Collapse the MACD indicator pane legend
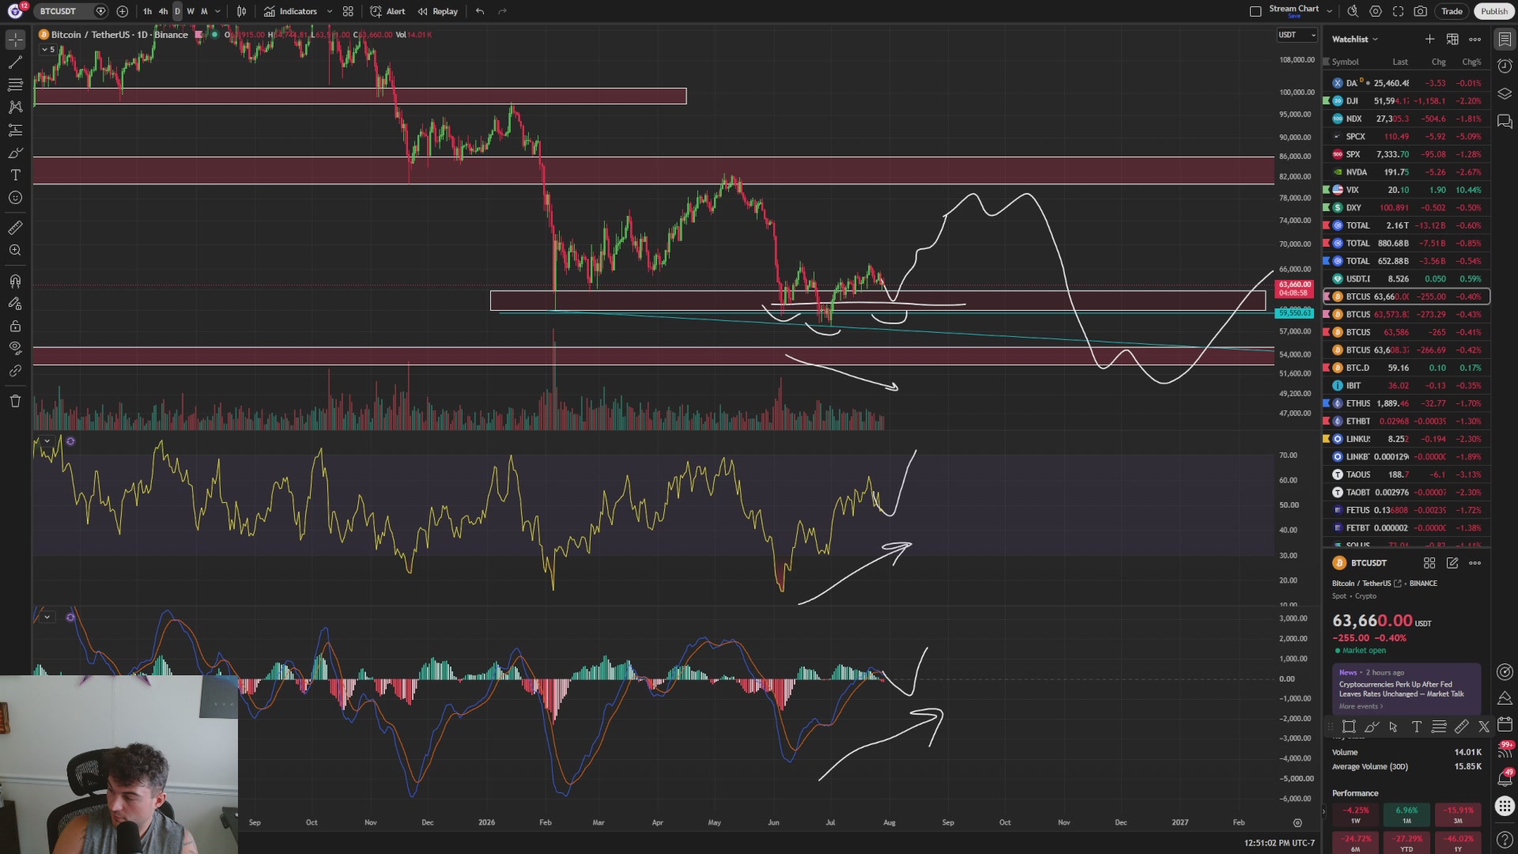The width and height of the screenshot is (1518, 854). point(47,617)
